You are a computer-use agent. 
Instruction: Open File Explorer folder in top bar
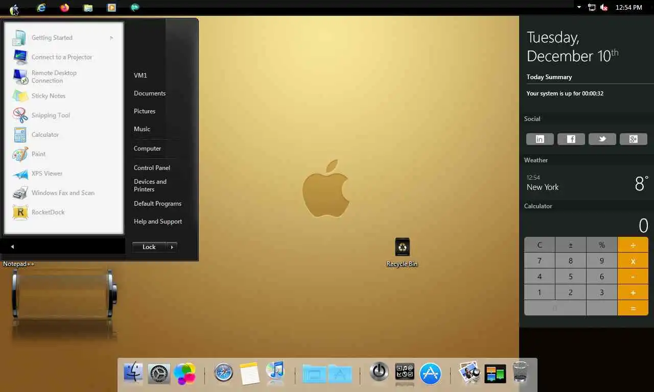point(88,8)
